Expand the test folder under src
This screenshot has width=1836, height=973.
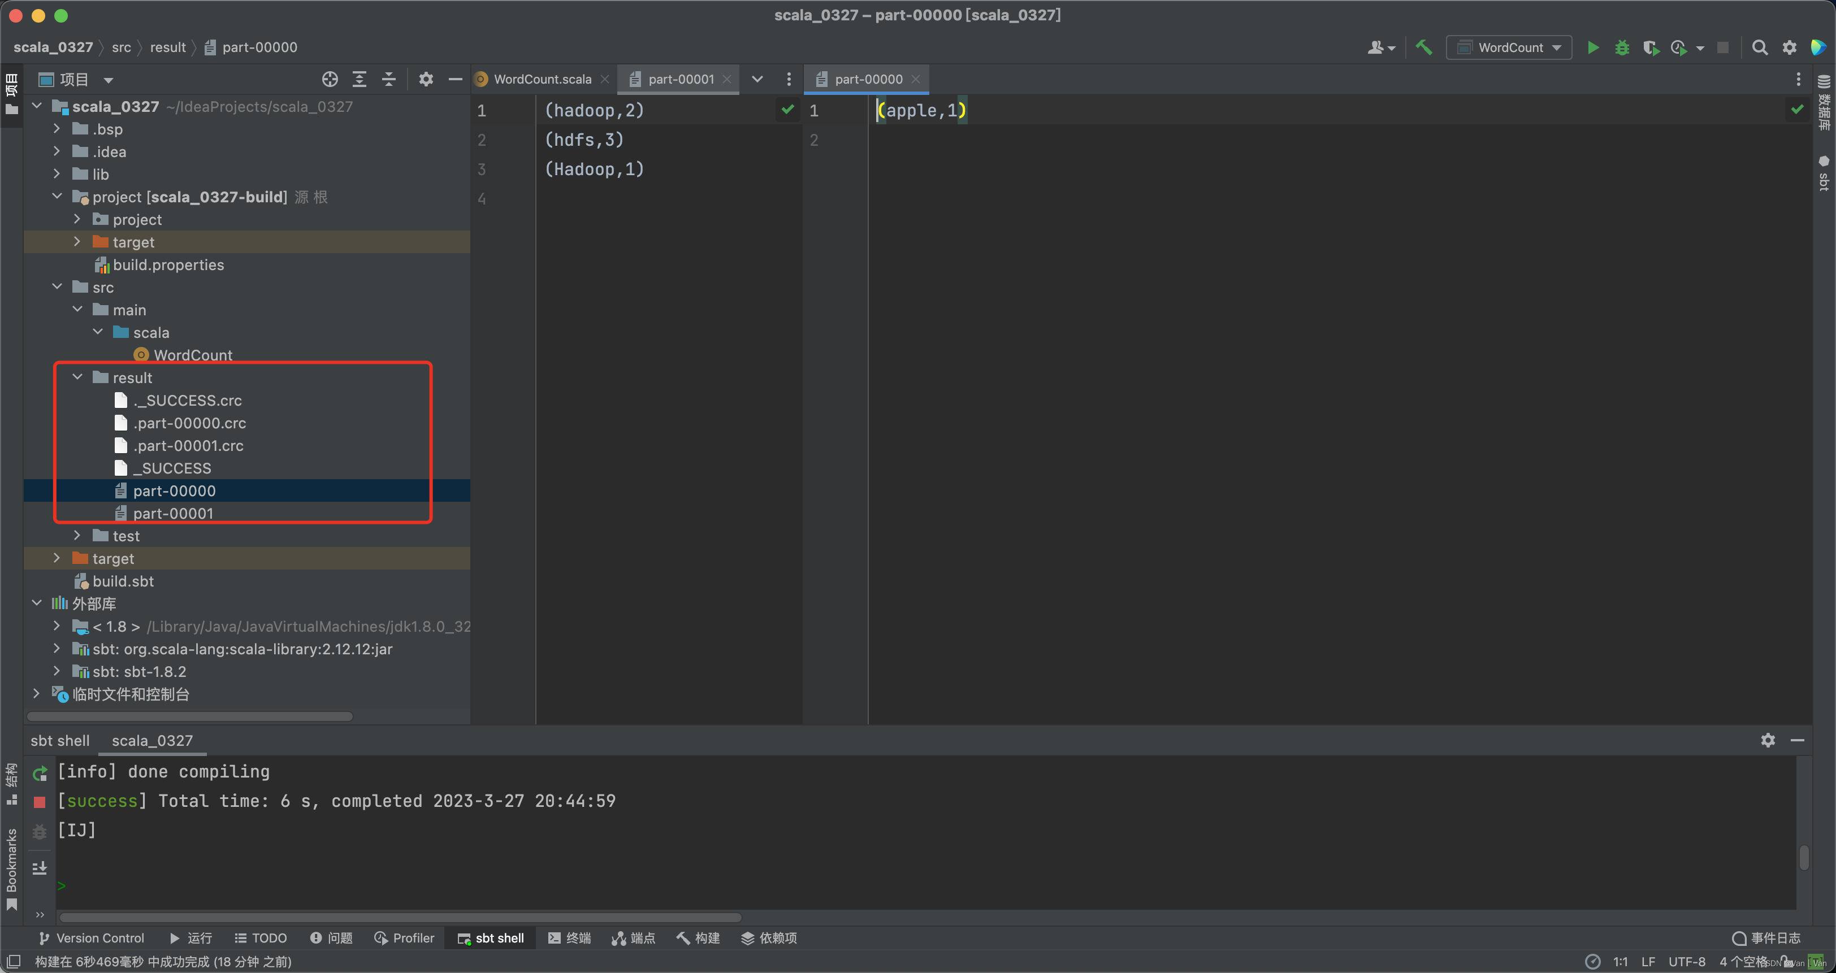(x=77, y=535)
